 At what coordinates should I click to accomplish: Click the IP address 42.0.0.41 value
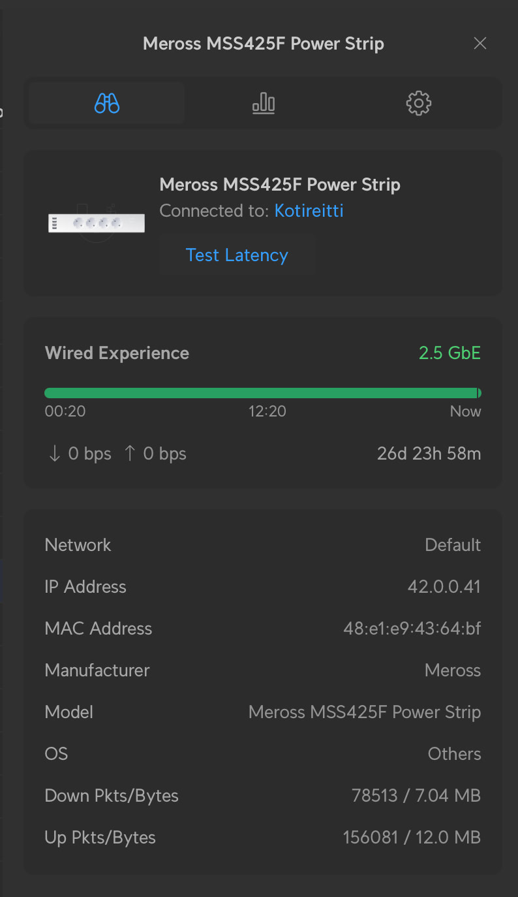pos(444,587)
